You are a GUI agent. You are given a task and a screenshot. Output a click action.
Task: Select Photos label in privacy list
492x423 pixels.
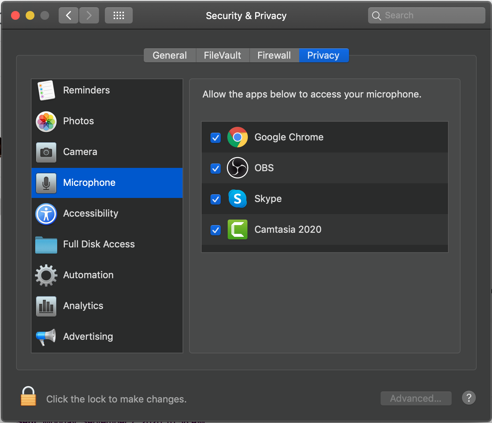coord(78,121)
